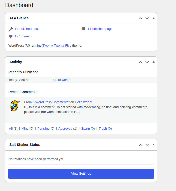Viewport: 176px width, 191px height.
Task: Click the Salt Shaker Status widget title
Action: 25,145
